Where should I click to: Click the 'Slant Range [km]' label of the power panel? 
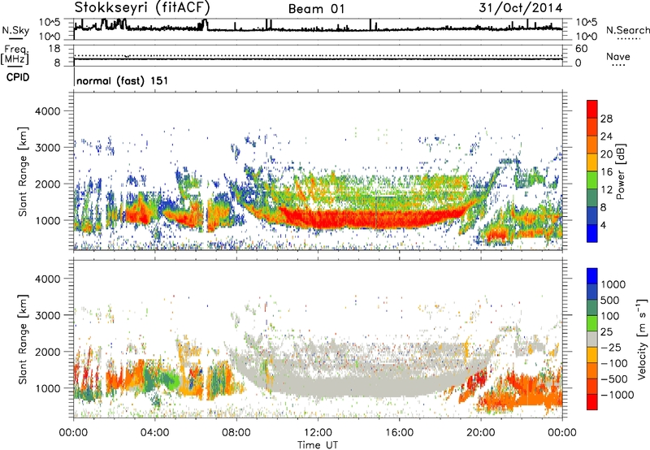(x=23, y=171)
